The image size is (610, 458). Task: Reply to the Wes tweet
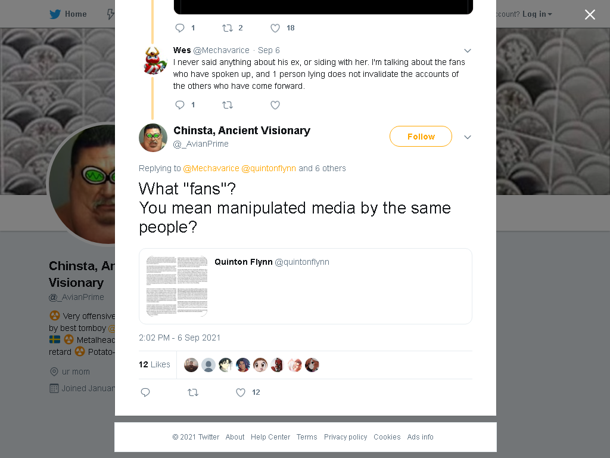click(180, 105)
